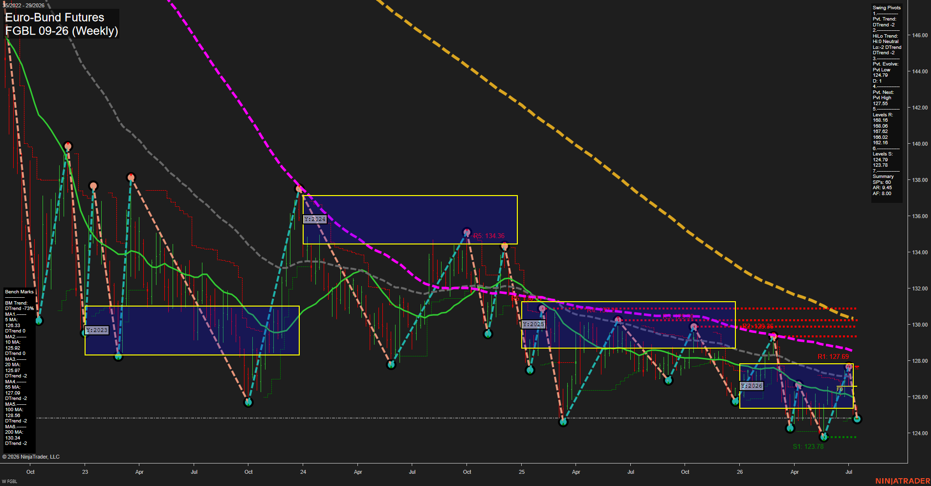Click the HiLo Trend: label
This screenshot has height=486, width=931.
pyautogui.click(x=886, y=36)
